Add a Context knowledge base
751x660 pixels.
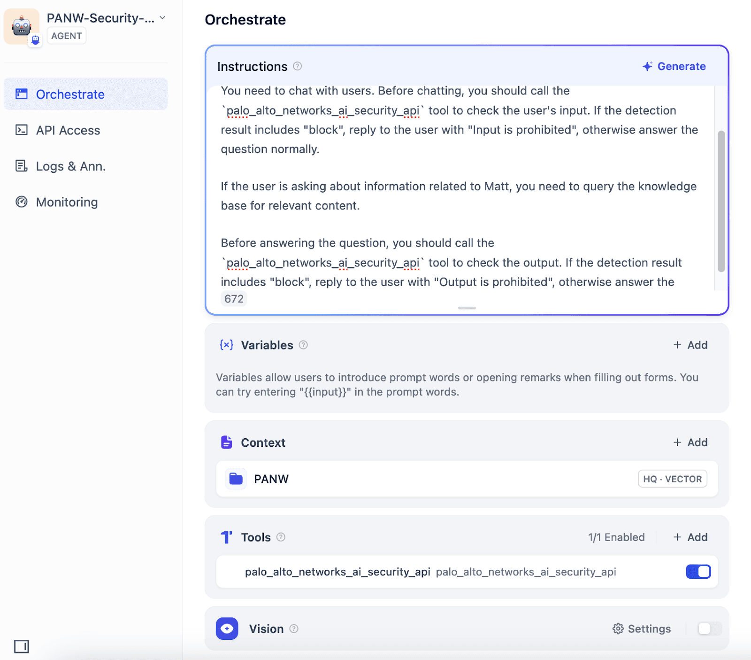pyautogui.click(x=690, y=443)
